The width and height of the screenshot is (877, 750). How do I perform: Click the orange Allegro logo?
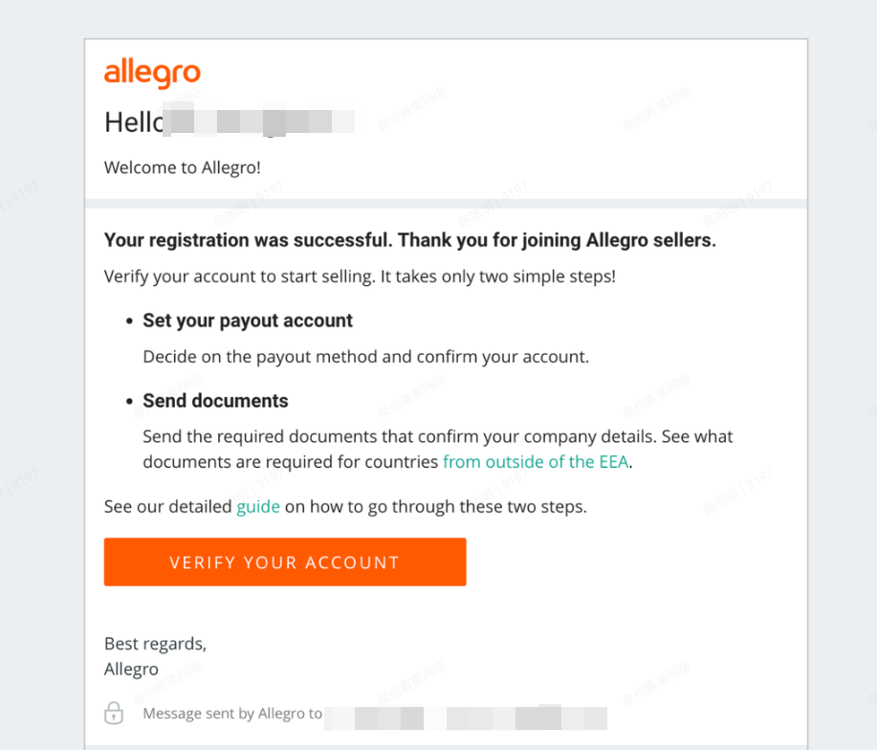[152, 74]
